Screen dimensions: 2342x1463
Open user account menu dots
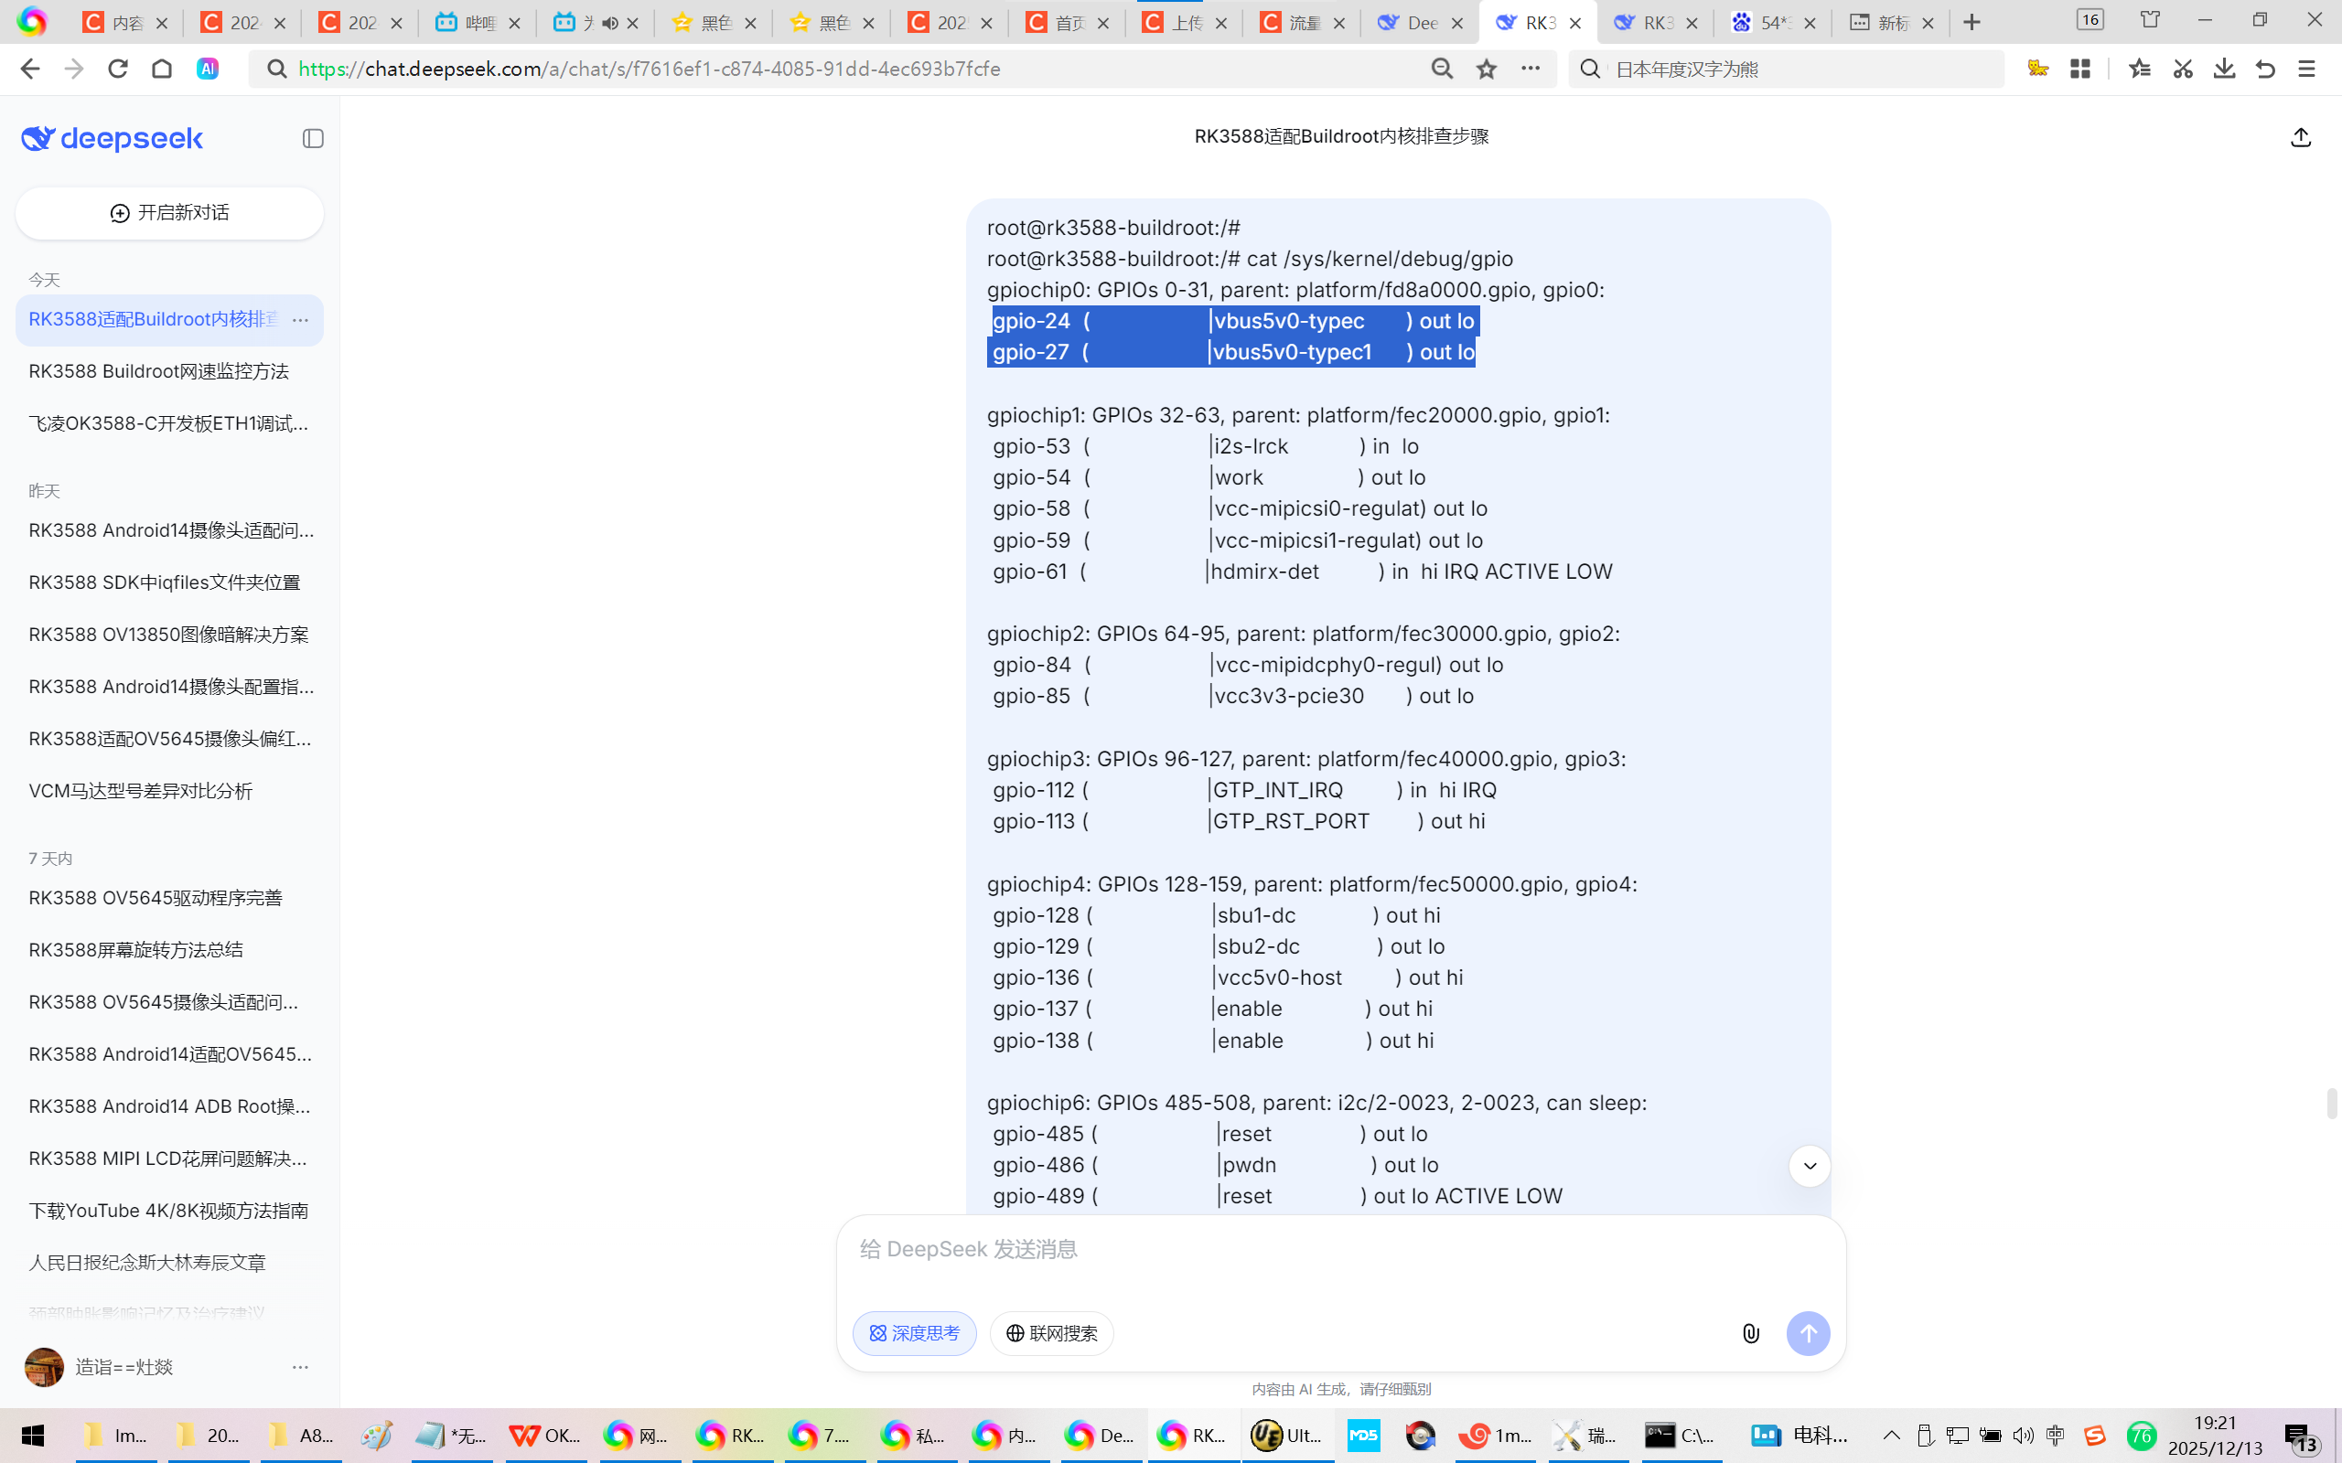point(300,1367)
